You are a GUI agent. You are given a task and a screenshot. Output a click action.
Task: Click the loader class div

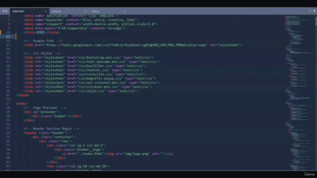point(56,116)
